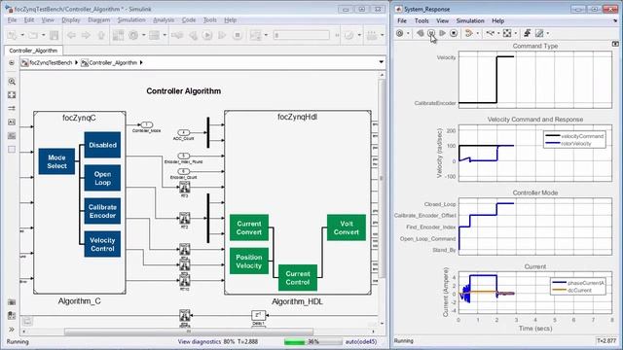Save the Simulink model
The height and width of the screenshot is (350, 623).
(x=55, y=35)
